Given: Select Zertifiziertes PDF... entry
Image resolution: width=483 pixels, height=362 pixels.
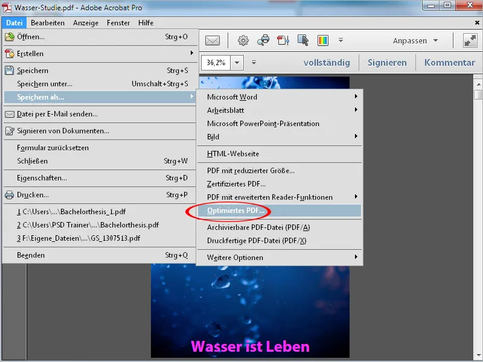Looking at the screenshot, I should [x=280, y=184].
